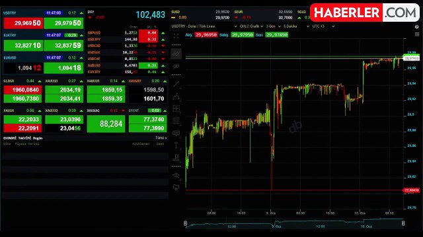Viewport: 423px width, 237px height.
Task: Click EURUSD bid price 1,09412
Action: (x=24, y=68)
